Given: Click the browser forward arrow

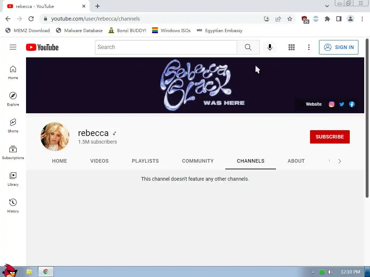Looking at the screenshot, I should [20, 19].
